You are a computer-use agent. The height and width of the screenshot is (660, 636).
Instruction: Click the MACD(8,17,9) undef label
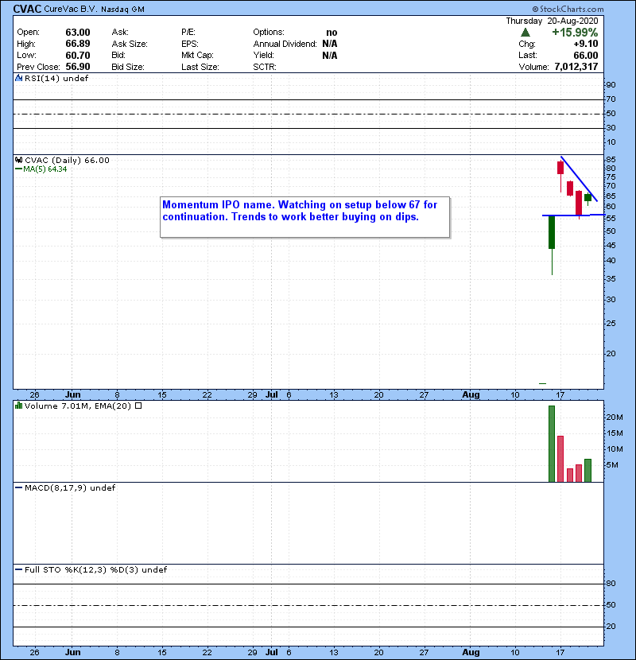(x=70, y=487)
